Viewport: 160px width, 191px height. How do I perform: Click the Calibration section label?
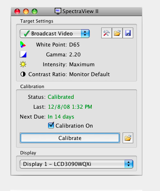pyautogui.click(x=32, y=86)
